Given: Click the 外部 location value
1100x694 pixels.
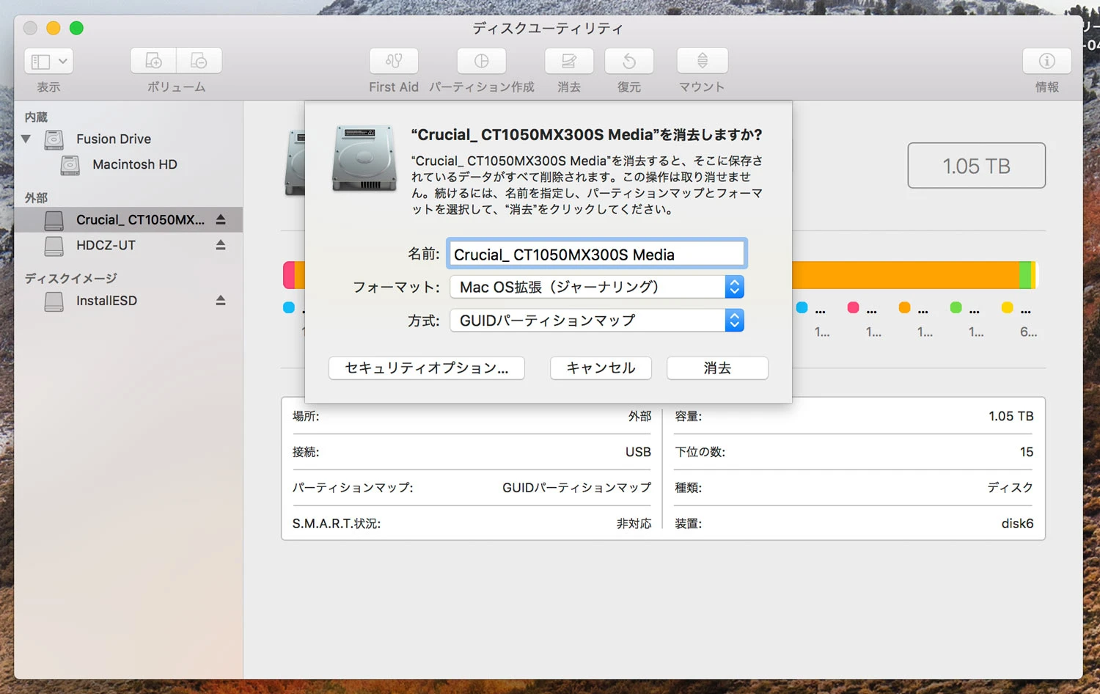Looking at the screenshot, I should [639, 416].
